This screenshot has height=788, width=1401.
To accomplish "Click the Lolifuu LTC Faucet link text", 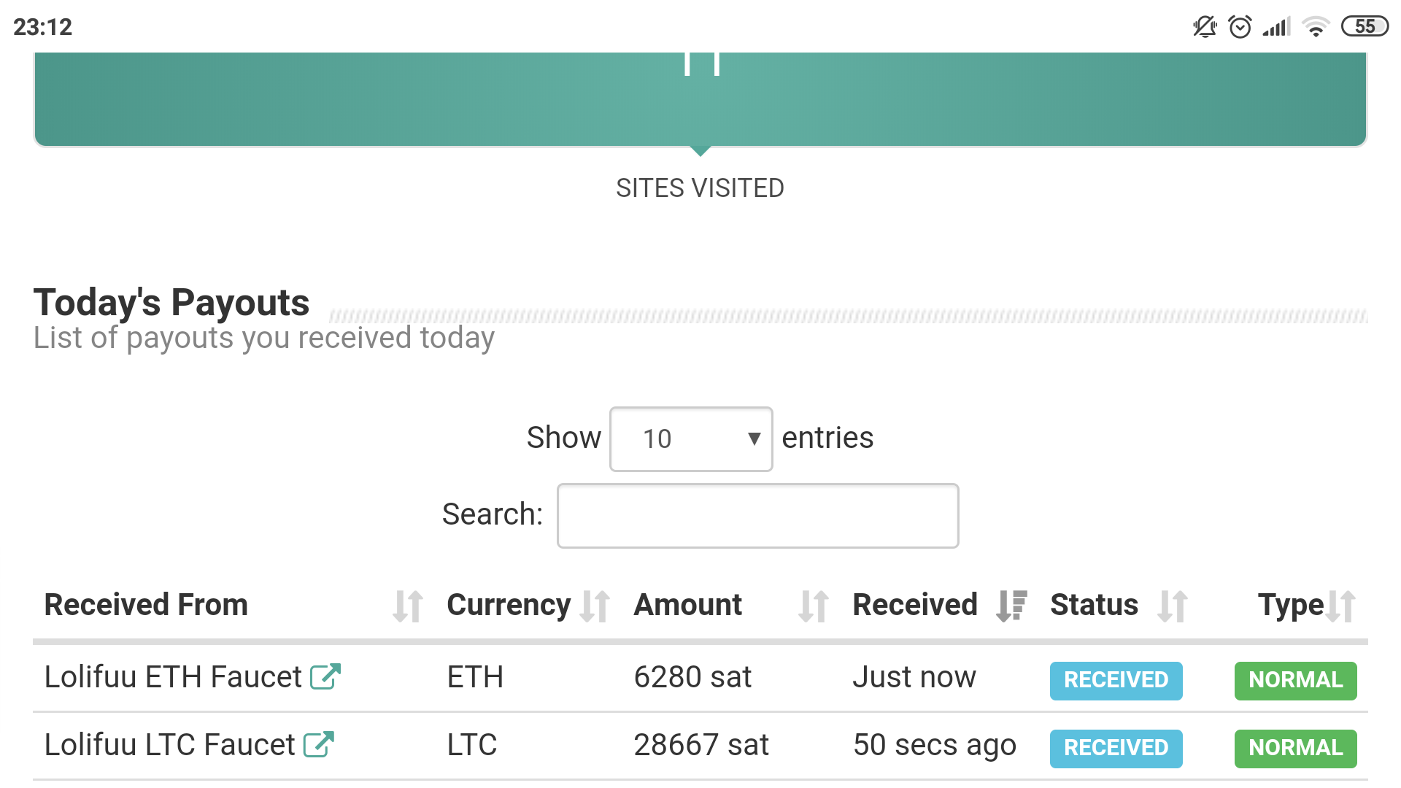I will (x=169, y=745).
